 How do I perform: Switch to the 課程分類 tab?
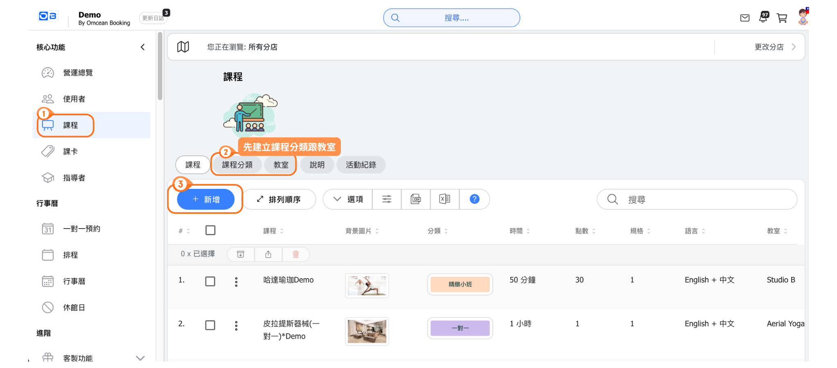point(237,165)
